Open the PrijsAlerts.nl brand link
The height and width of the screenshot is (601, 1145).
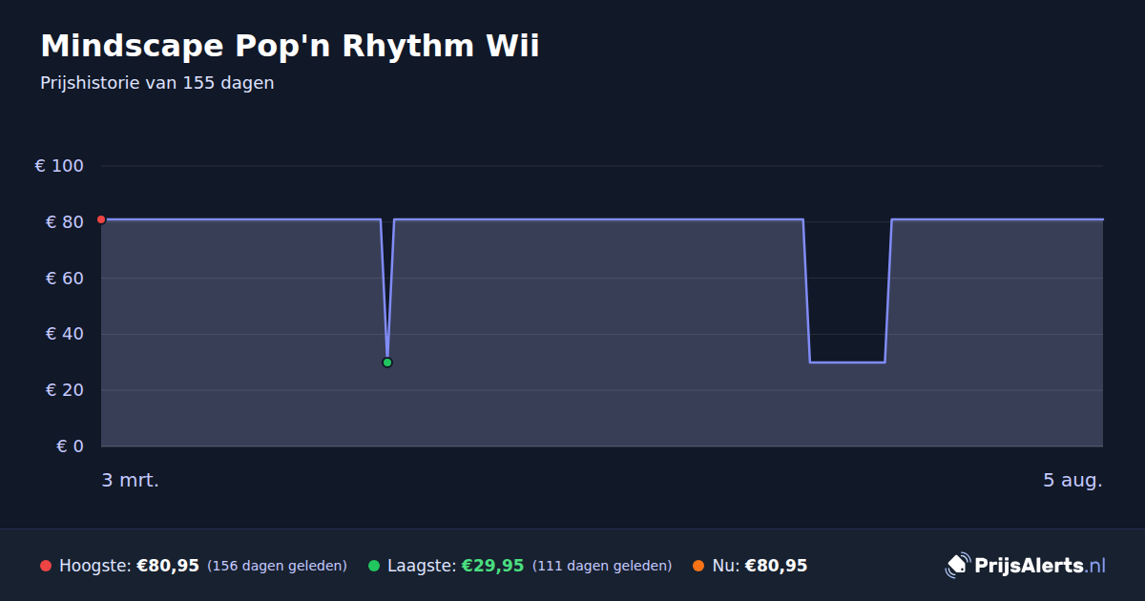(1026, 565)
